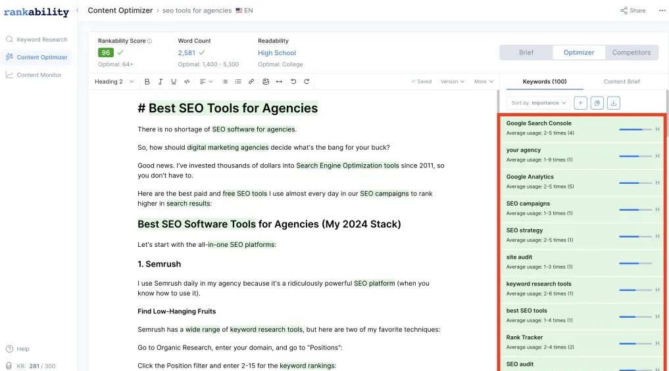This screenshot has height=371, width=669.
Task: Apply italic formatting
Action: point(161,81)
